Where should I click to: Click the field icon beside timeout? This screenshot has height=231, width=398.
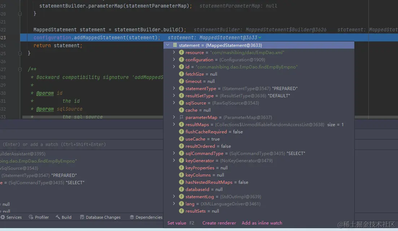tap(181, 81)
